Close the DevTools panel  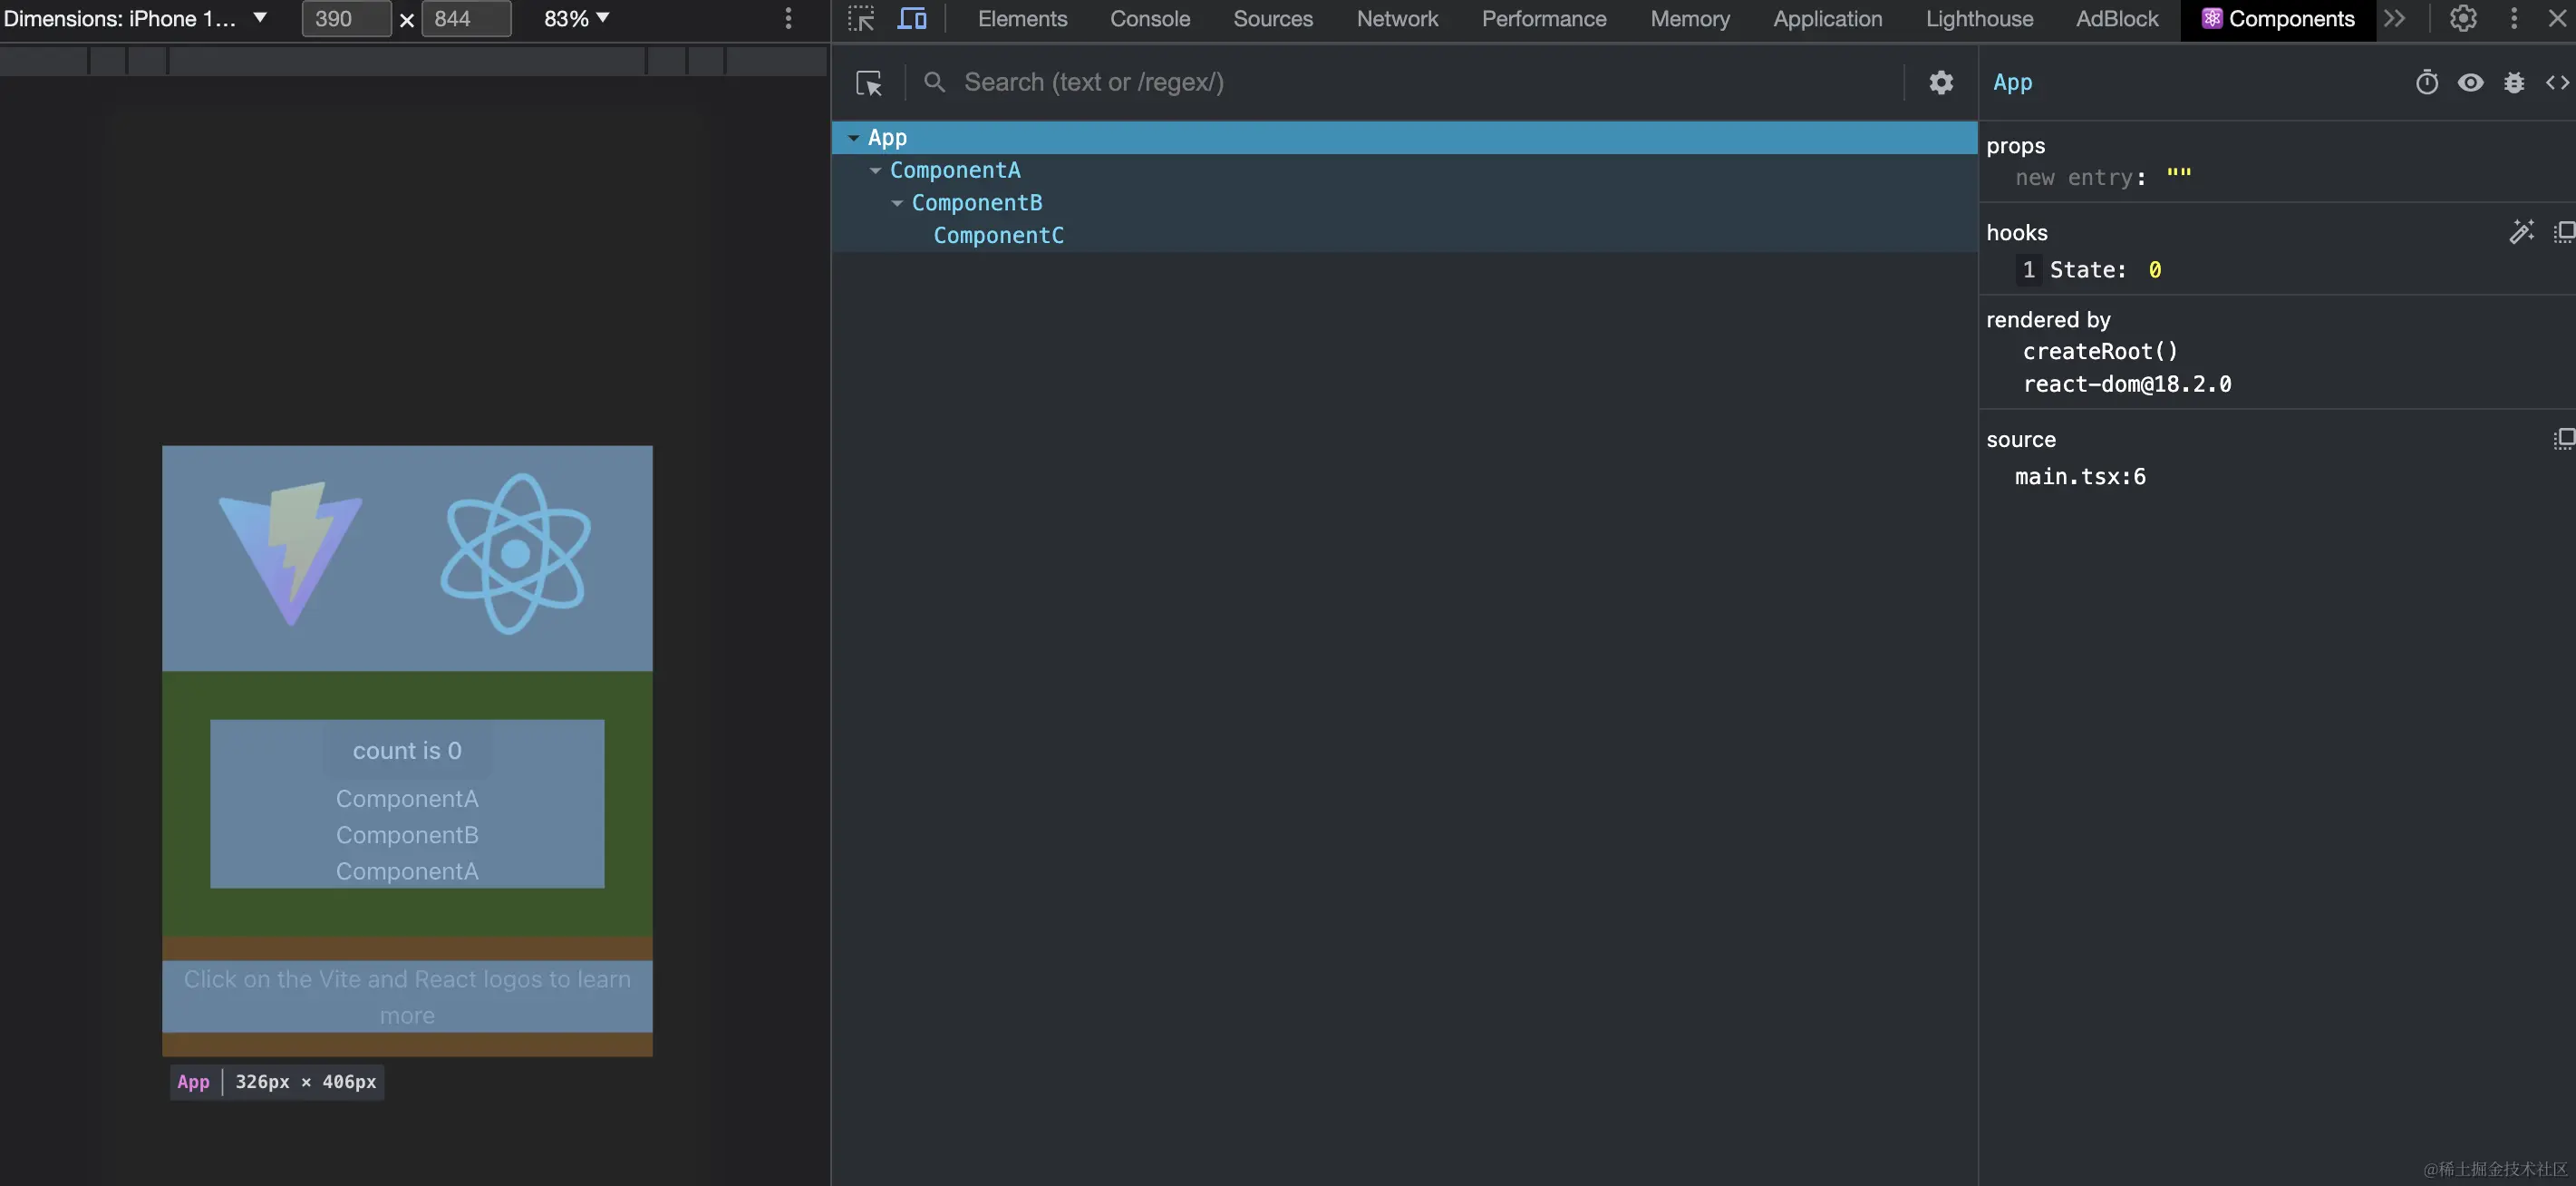[2557, 18]
